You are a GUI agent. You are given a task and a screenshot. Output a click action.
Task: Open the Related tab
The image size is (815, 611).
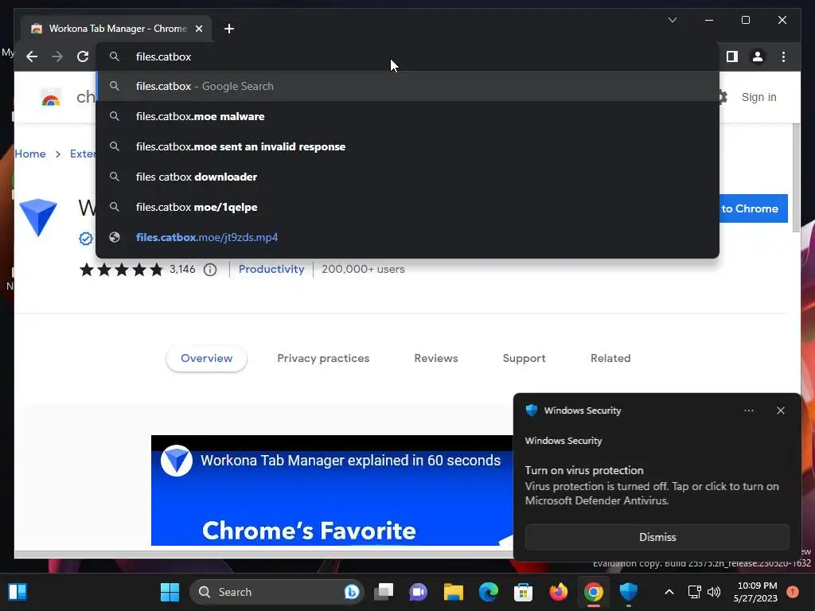610,358
